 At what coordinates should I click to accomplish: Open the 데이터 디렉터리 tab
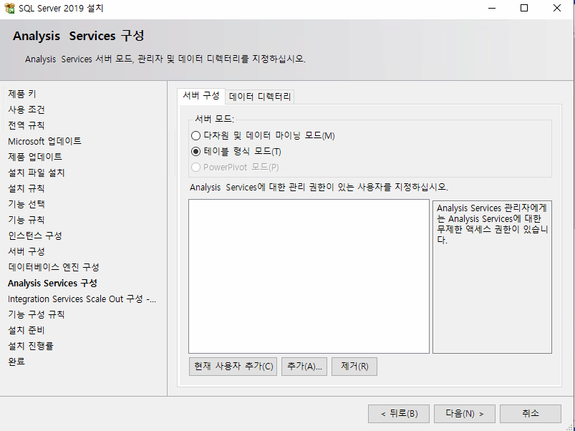pyautogui.click(x=260, y=97)
